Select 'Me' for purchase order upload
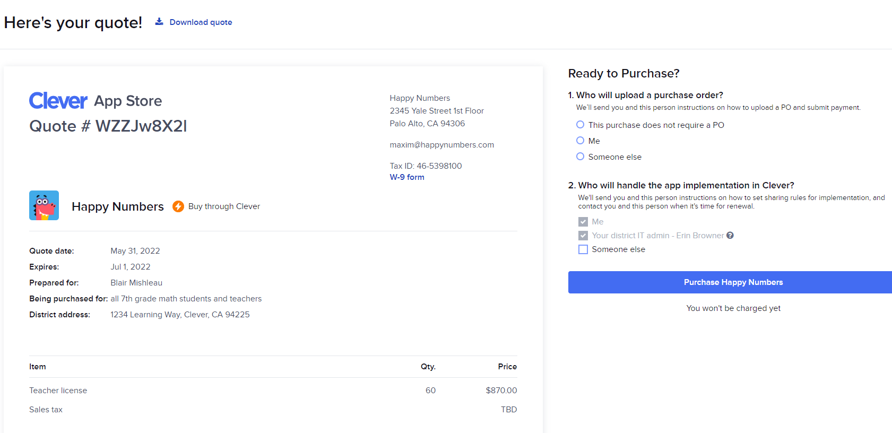Screen dimensions: 892x433 click(581, 141)
